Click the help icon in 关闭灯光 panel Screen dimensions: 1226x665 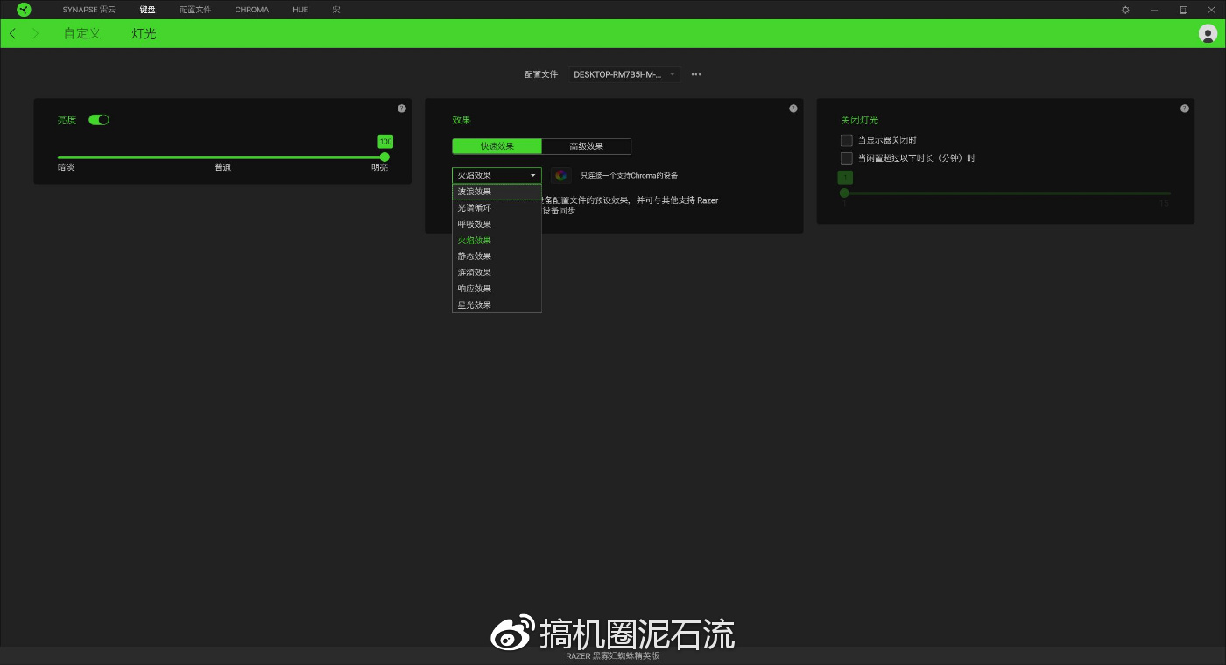pos(1184,108)
